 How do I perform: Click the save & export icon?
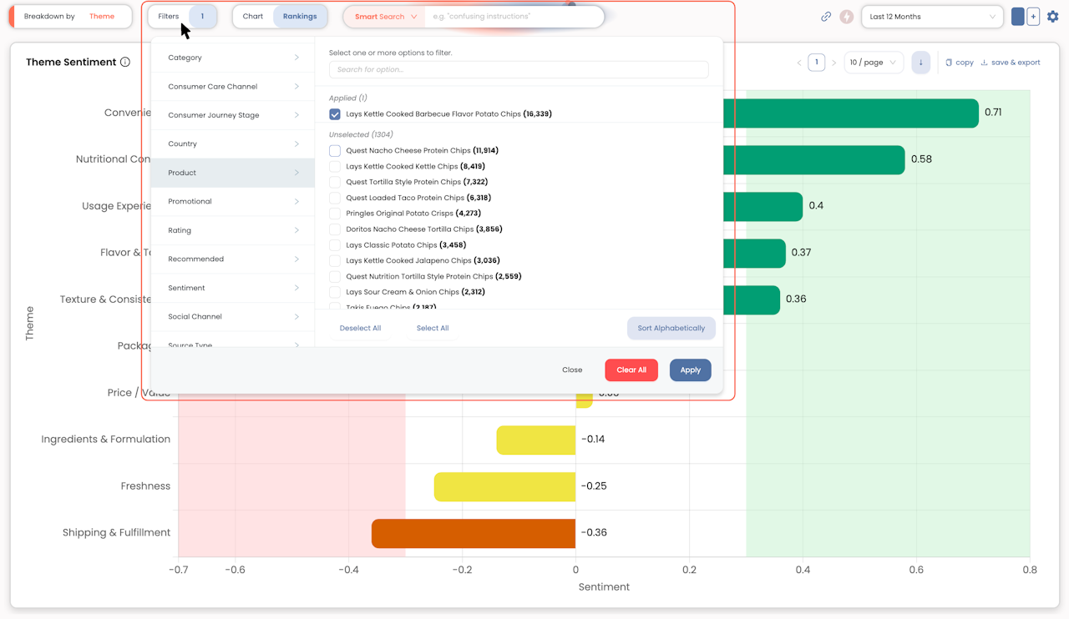pyautogui.click(x=984, y=63)
